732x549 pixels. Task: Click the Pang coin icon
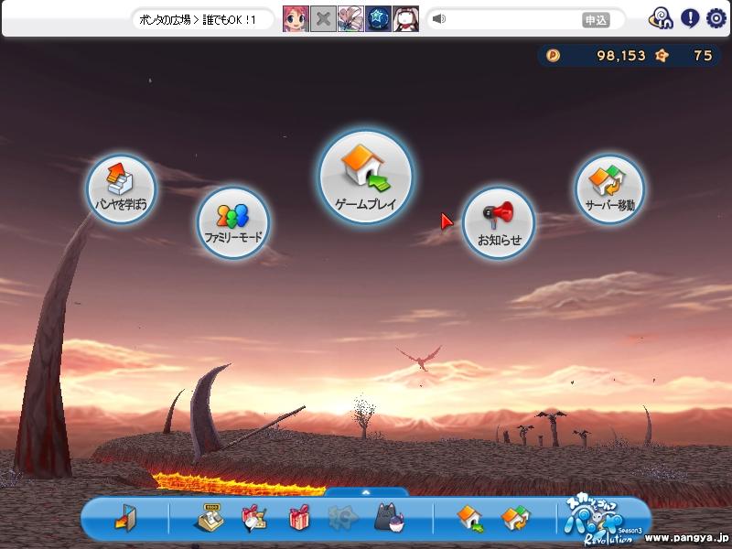[x=554, y=56]
